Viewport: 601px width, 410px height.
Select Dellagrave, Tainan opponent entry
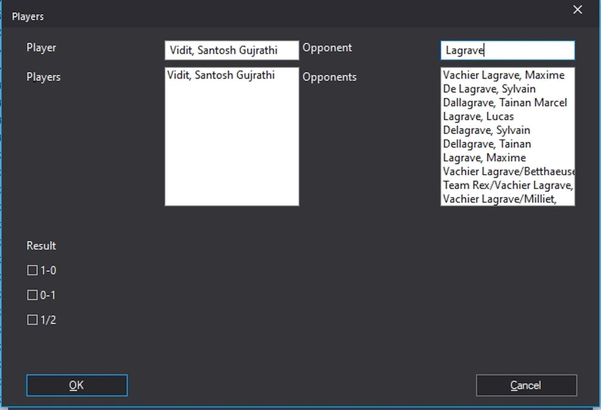click(x=487, y=144)
